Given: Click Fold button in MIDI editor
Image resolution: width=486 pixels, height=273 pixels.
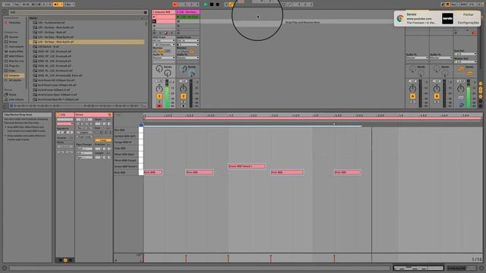Looking at the screenshot, I should pyautogui.click(x=118, y=115).
